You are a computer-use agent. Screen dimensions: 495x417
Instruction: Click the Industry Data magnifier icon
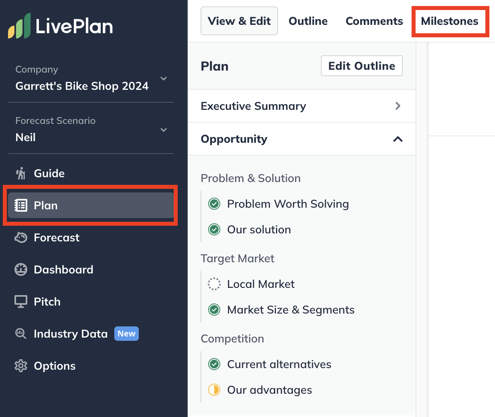[20, 334]
